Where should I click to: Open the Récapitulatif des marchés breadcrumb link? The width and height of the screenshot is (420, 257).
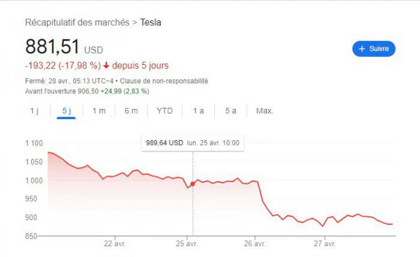(77, 23)
